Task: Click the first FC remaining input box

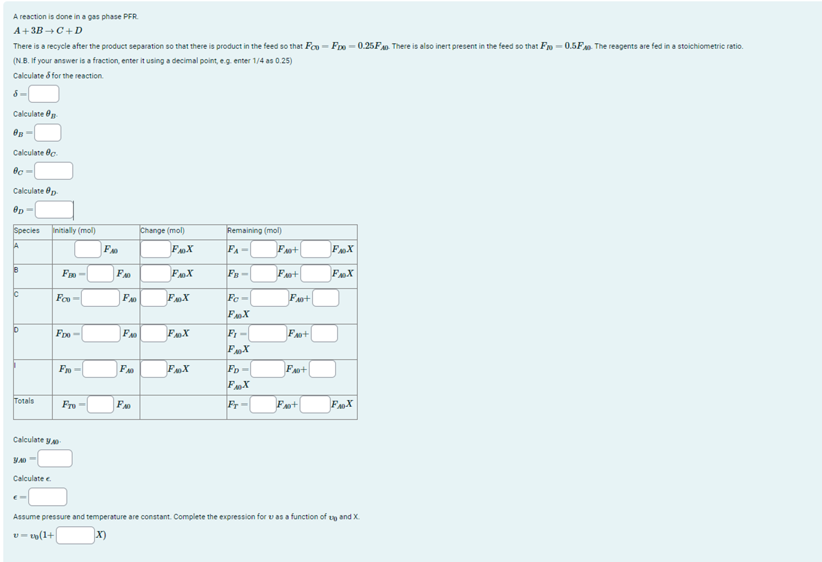Action: (269, 298)
